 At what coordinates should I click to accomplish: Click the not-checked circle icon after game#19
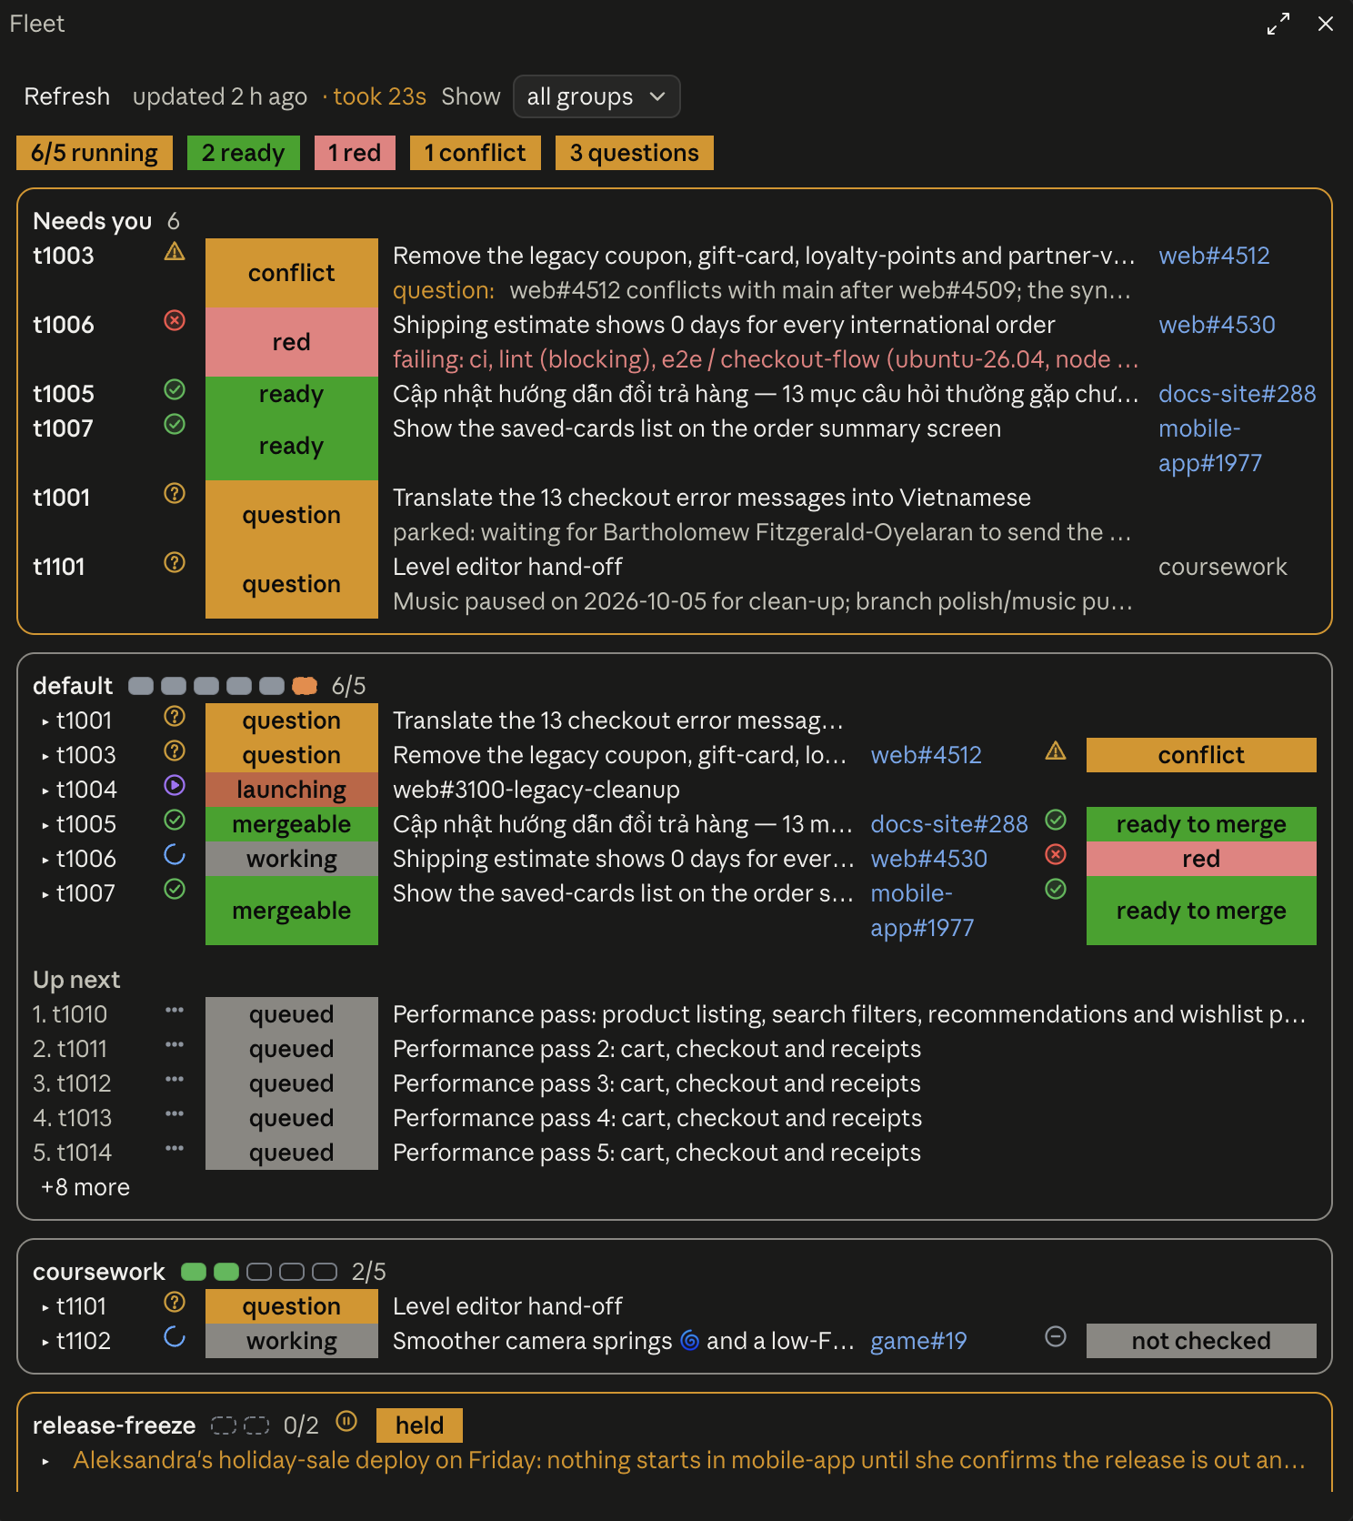click(1056, 1336)
